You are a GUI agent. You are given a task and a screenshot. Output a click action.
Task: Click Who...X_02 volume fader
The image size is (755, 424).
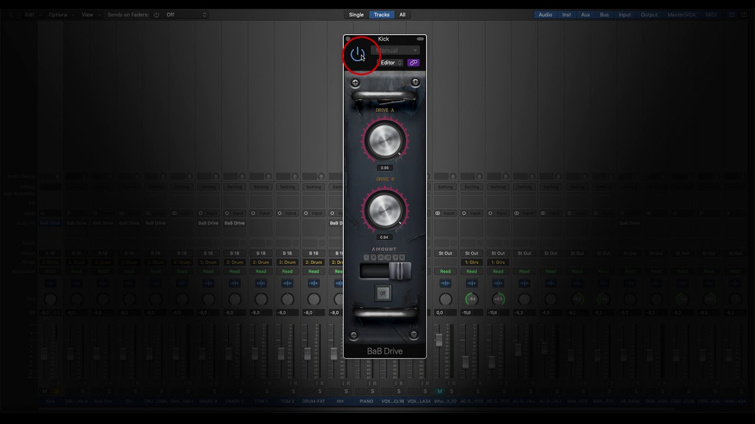point(439,340)
